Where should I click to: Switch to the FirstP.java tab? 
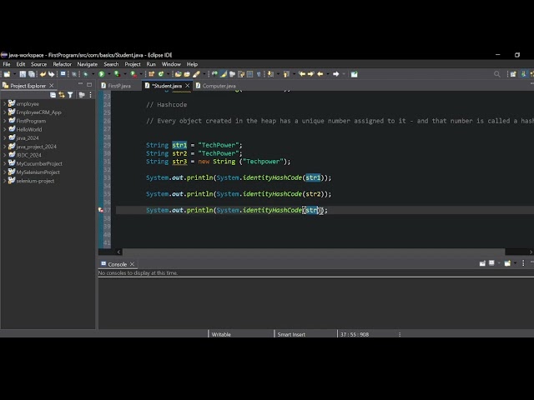(118, 86)
